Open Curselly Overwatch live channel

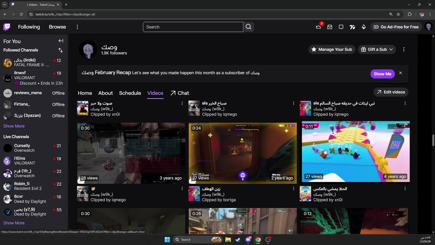34,148
